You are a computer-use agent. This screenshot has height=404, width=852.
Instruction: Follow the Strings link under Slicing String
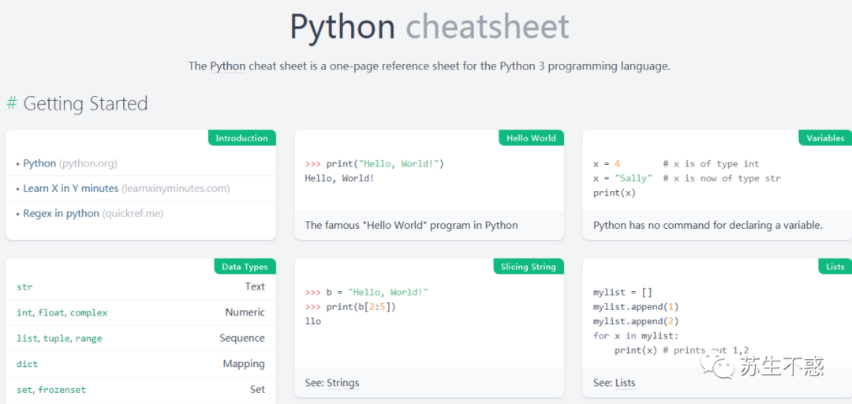click(x=343, y=383)
